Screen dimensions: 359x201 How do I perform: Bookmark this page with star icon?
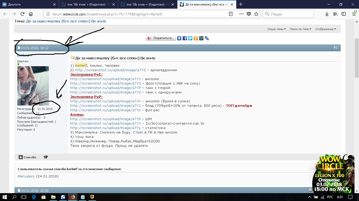tap(256, 14)
